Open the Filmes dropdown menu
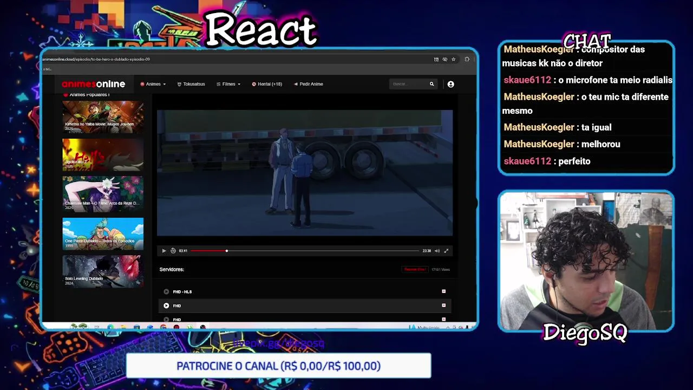693x390 pixels. [228, 84]
